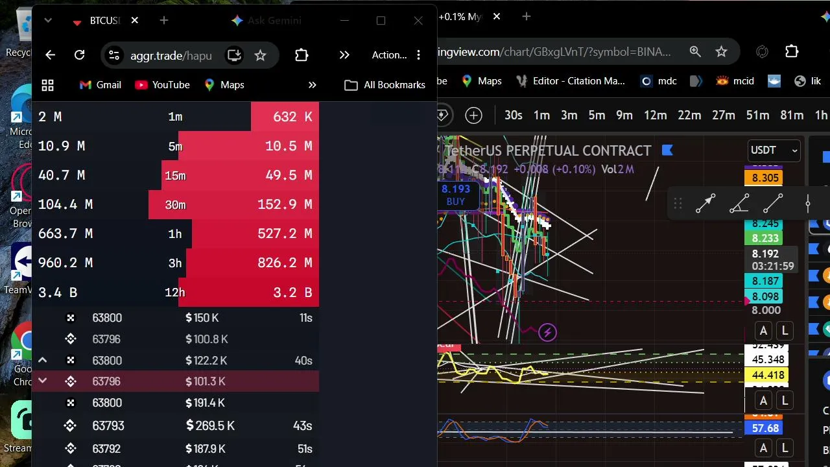
Task: Select the 5m volume row
Action: click(x=175, y=146)
